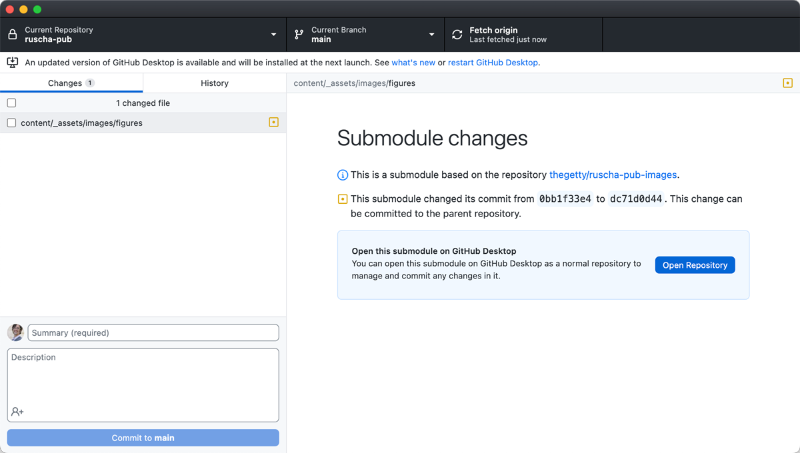Click the modified icon in diff header

tap(787, 83)
